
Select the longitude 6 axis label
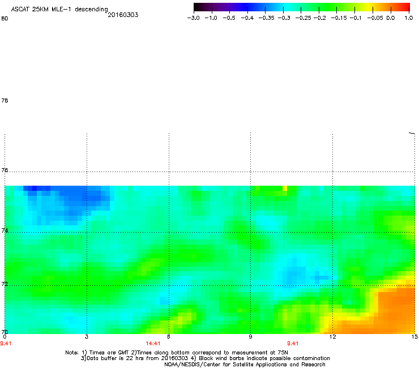(169, 337)
